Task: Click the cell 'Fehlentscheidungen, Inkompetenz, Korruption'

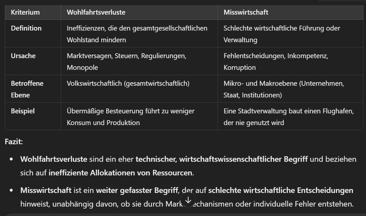Action: (290, 61)
